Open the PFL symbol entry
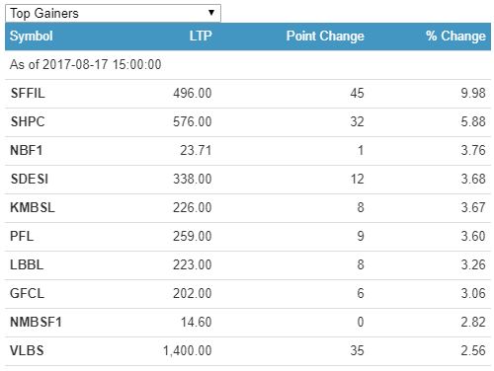494x371 pixels. (x=22, y=237)
